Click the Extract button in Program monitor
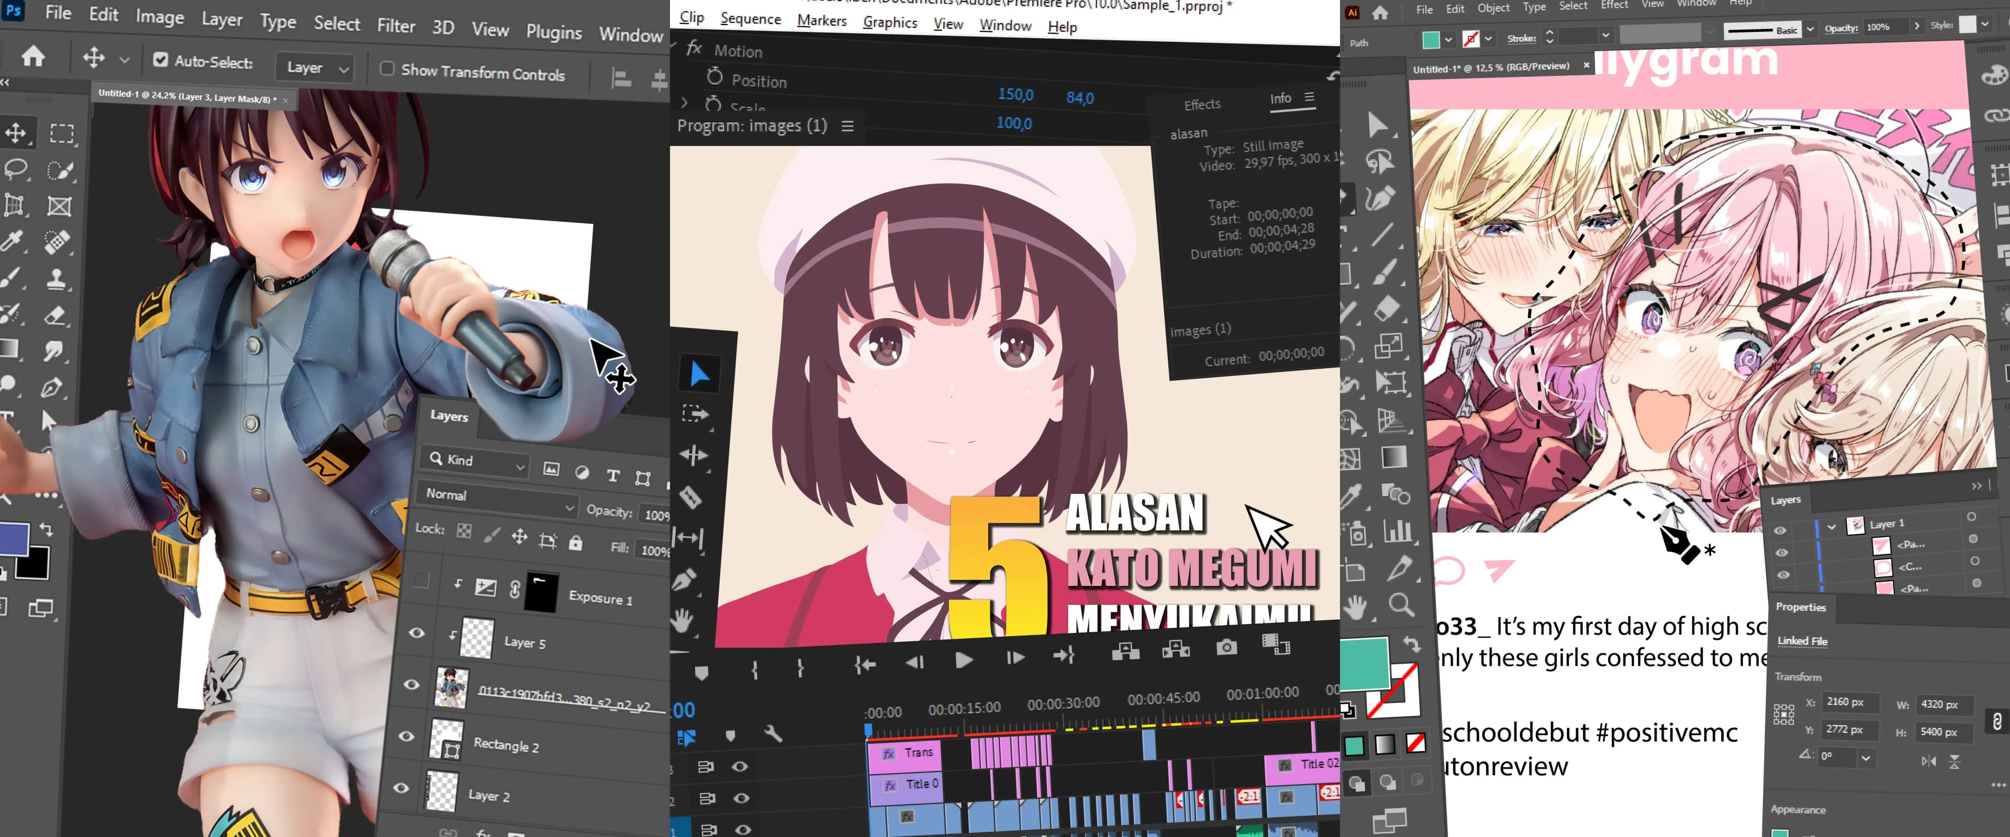This screenshot has height=837, width=2010. point(1175,648)
